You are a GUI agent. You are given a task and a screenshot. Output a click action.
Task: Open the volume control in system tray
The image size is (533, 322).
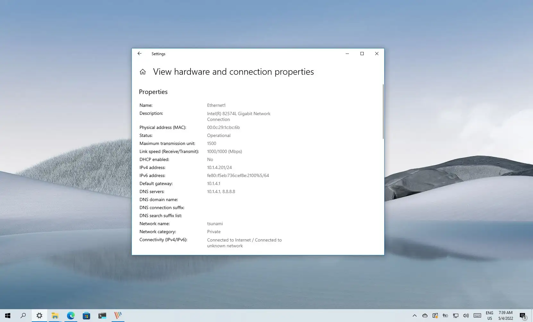(466, 316)
